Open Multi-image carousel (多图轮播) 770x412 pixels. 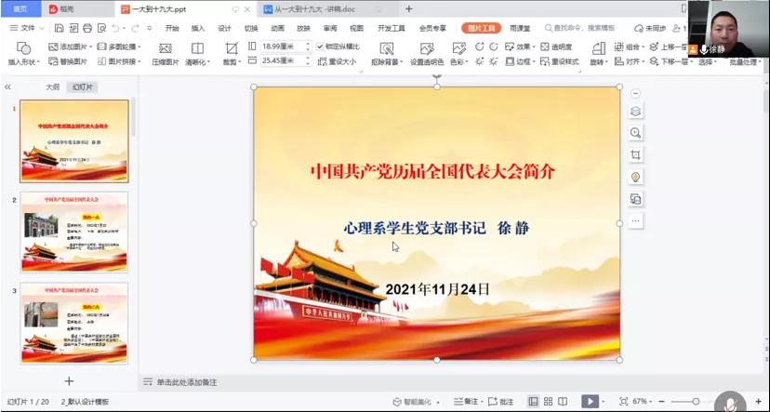[119, 47]
